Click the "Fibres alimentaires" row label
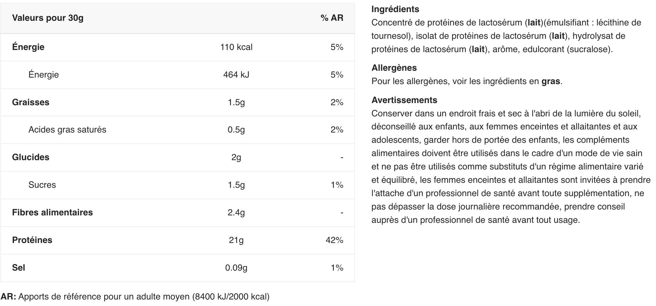The height and width of the screenshot is (306, 656). [52, 213]
